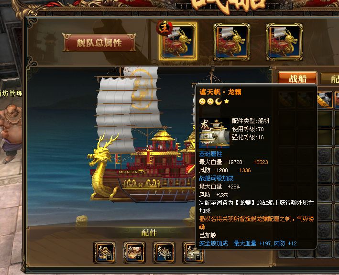
Task: Click the empty slot below the cannon item
Action: (x=325, y=118)
